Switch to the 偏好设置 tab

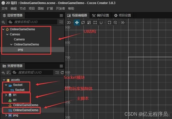pos(101,15)
